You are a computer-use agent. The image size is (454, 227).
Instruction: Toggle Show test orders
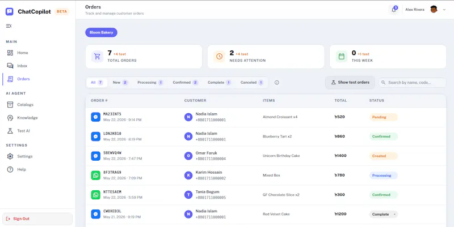350,83
